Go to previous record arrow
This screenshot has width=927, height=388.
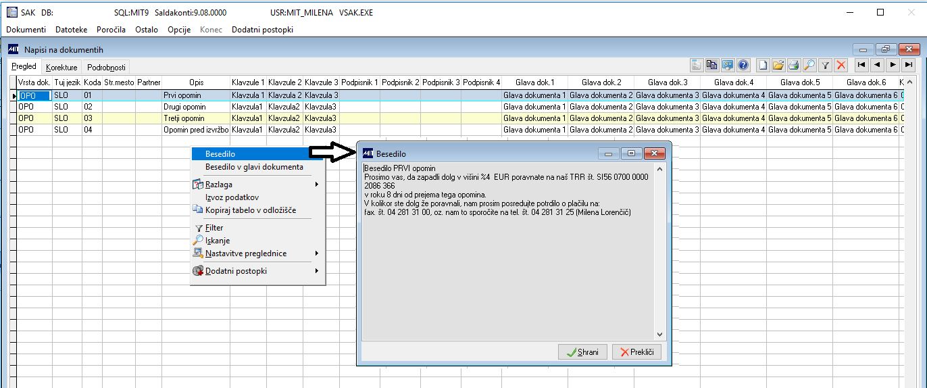[877, 65]
